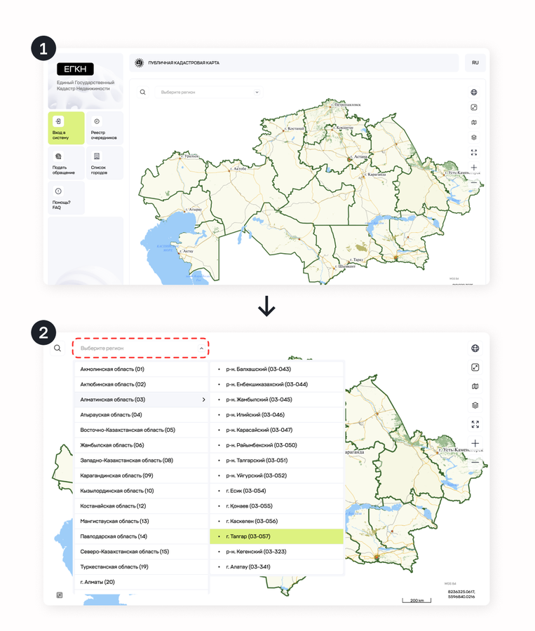535x631 pixels.
Task: Click the ЕГКН logo
Action: click(x=74, y=69)
